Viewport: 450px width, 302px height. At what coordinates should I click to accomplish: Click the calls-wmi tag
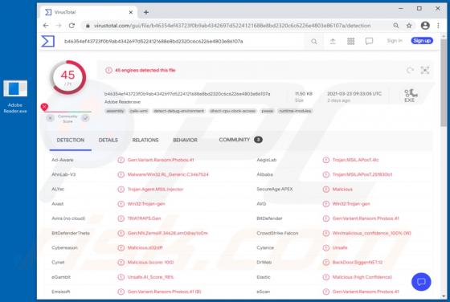tap(138, 111)
